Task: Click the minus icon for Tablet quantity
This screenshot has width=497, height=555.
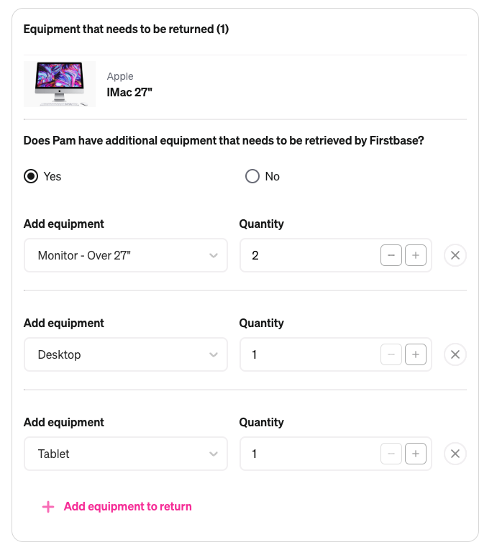Action: pos(391,454)
